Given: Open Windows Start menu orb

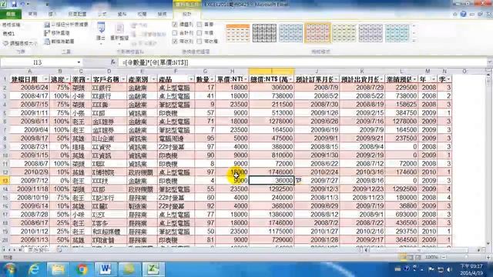Looking at the screenshot, I should tap(9, 269).
